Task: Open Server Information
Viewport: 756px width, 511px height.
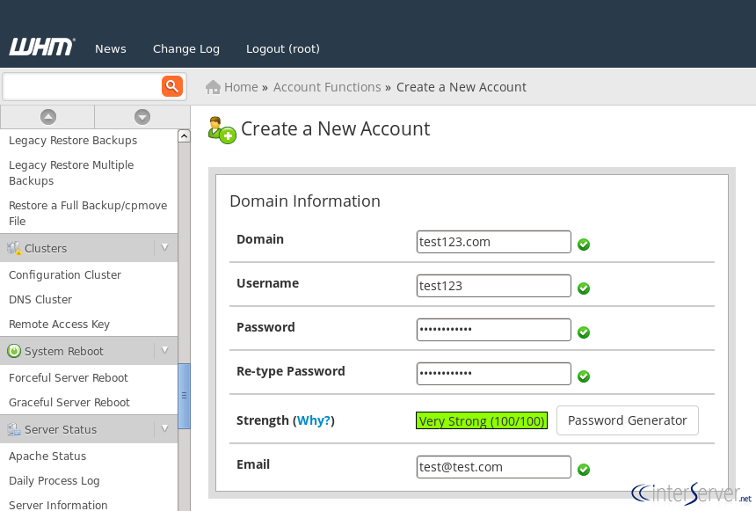Action: tap(58, 505)
